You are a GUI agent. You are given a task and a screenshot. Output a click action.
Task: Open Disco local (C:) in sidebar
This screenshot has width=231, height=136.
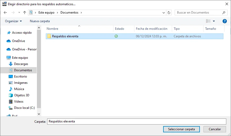pyautogui.click(x=24, y=108)
